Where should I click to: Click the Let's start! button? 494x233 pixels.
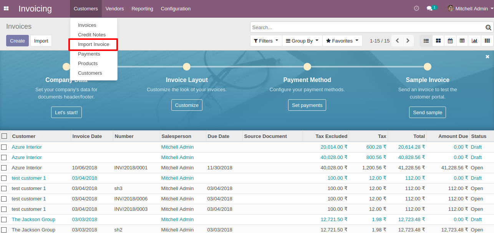66,112
